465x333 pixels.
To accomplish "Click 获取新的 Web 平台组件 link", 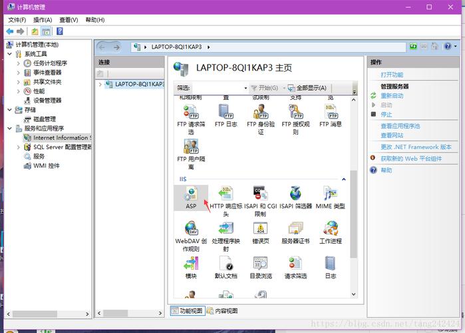I will pos(411,159).
